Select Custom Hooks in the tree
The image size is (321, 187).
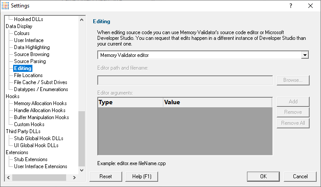(29, 124)
